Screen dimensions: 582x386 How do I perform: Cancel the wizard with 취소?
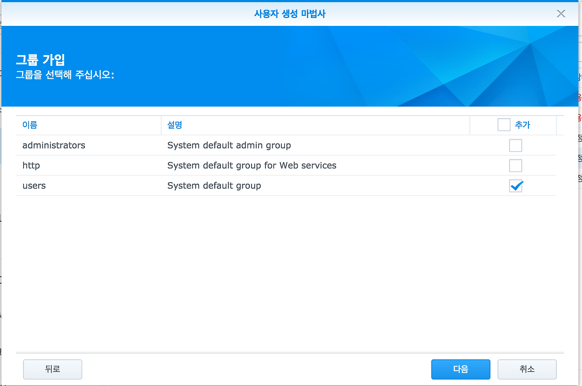coord(527,369)
